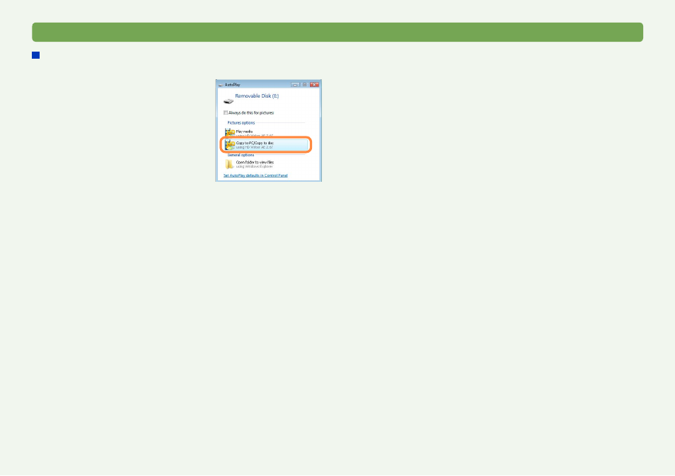
Task: Click the 'Removable Disk (E:)' title
Action: (257, 96)
